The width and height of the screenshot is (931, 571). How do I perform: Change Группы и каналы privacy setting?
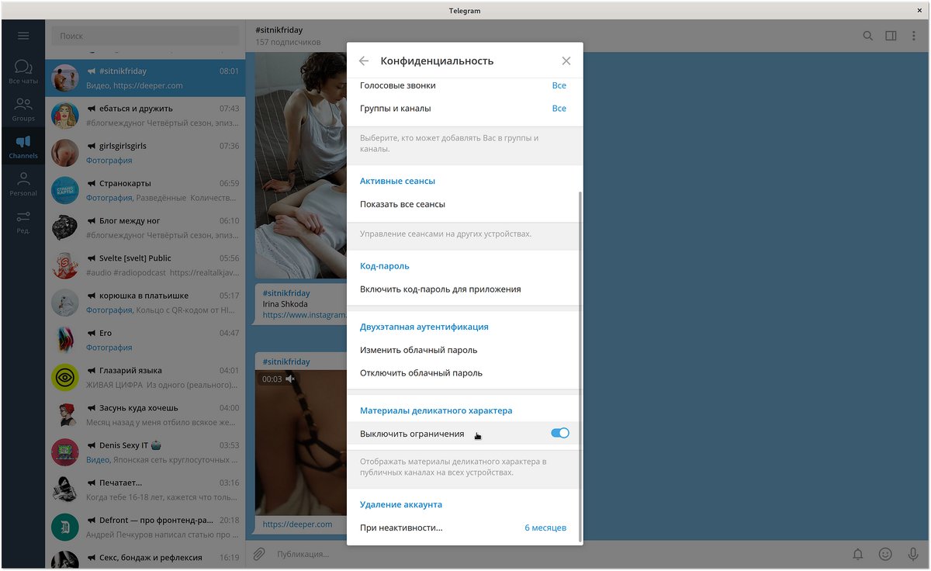point(464,109)
